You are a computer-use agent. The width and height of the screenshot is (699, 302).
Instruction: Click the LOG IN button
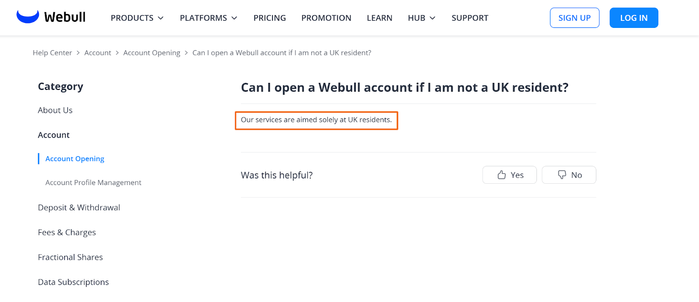pyautogui.click(x=634, y=18)
